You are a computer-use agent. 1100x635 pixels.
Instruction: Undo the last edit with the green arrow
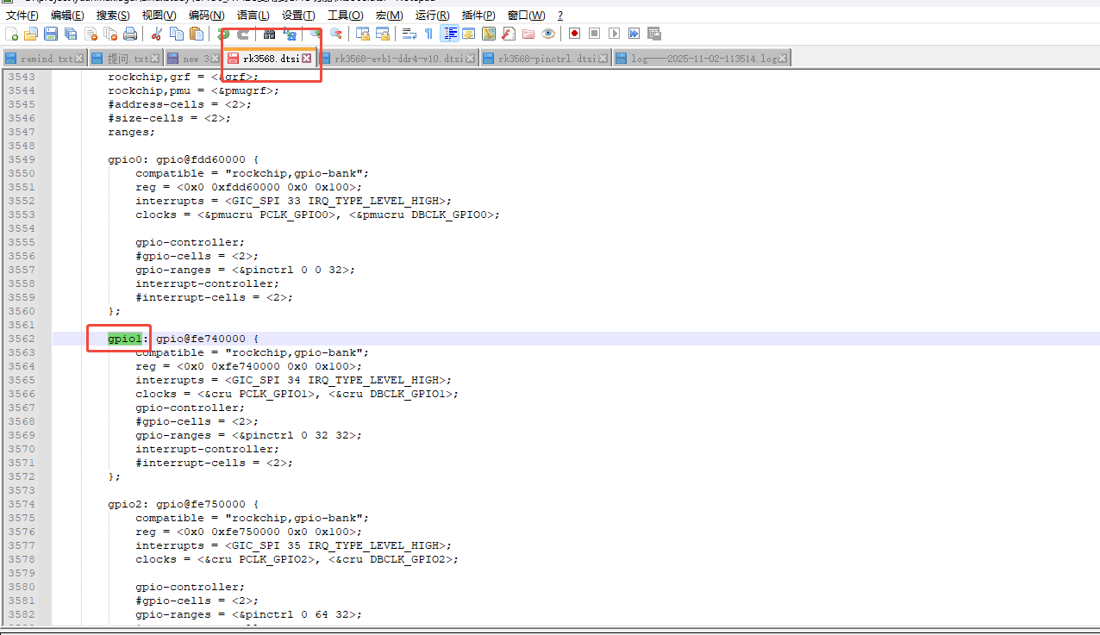point(224,34)
